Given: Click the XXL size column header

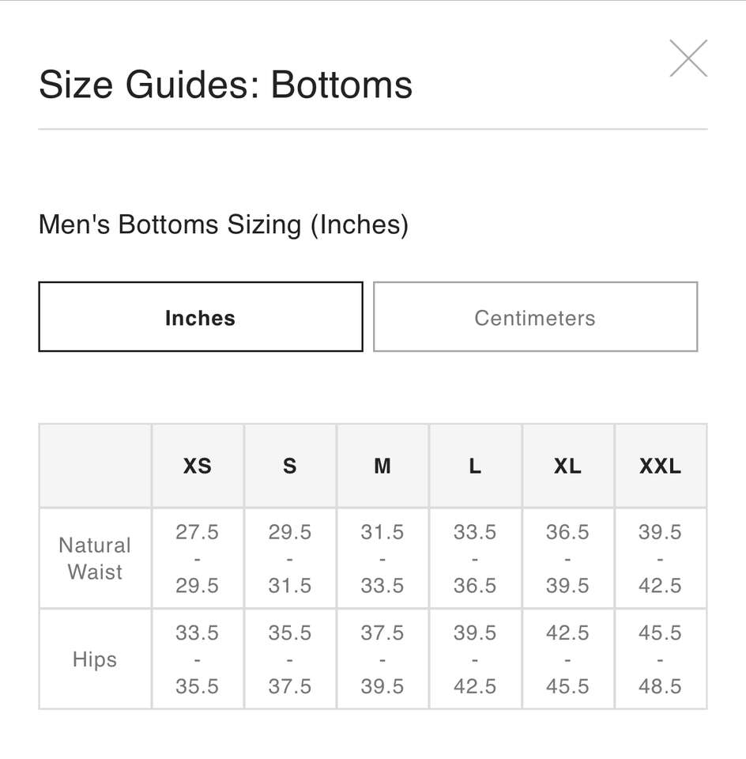Looking at the screenshot, I should click(660, 466).
